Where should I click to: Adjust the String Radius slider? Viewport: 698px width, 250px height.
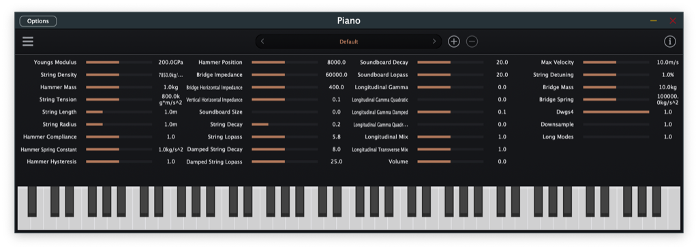point(119,125)
